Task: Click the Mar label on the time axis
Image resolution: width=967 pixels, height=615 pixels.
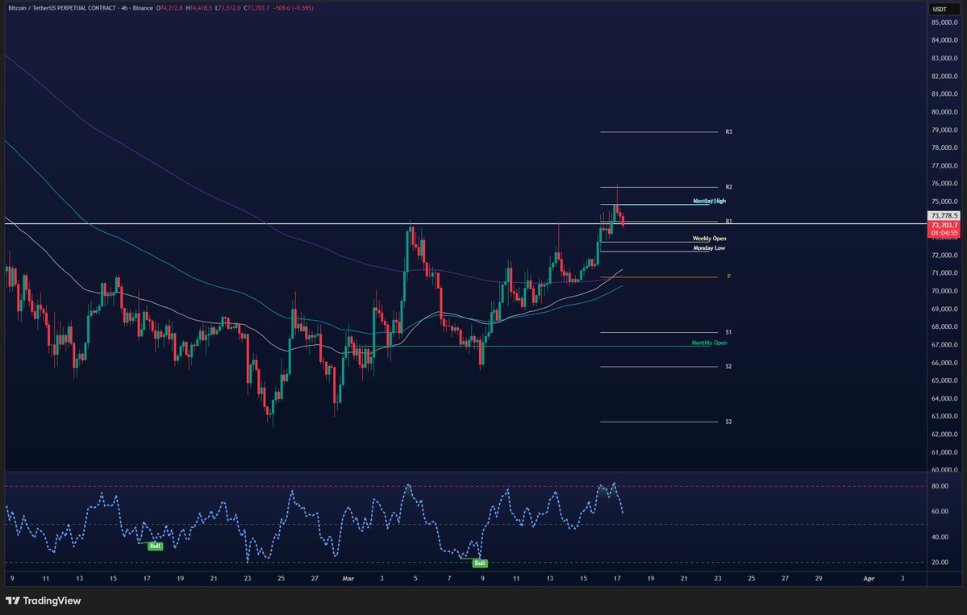Action: [x=348, y=579]
